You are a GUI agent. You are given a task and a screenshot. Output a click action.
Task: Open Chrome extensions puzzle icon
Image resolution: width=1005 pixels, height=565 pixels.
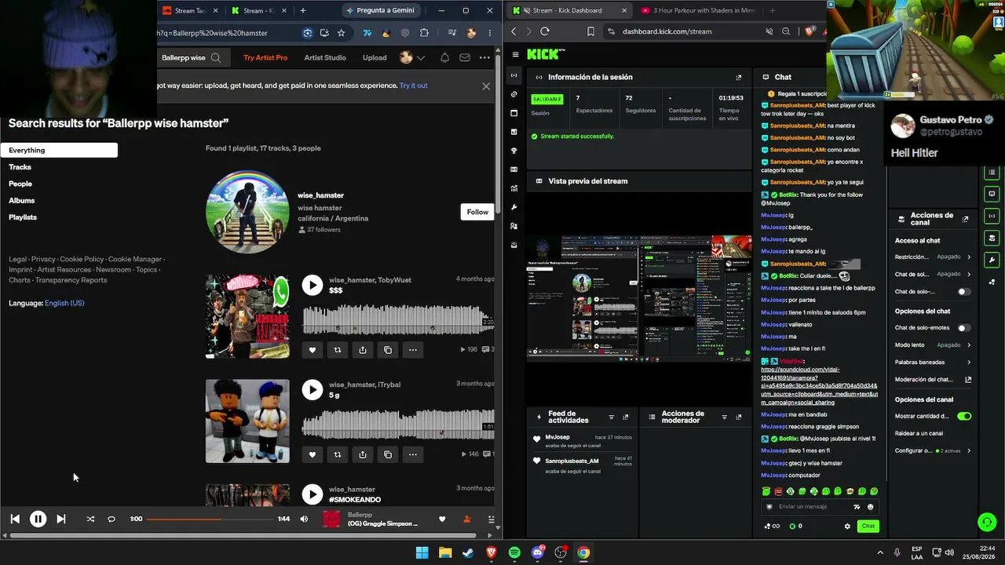pyautogui.click(x=424, y=33)
